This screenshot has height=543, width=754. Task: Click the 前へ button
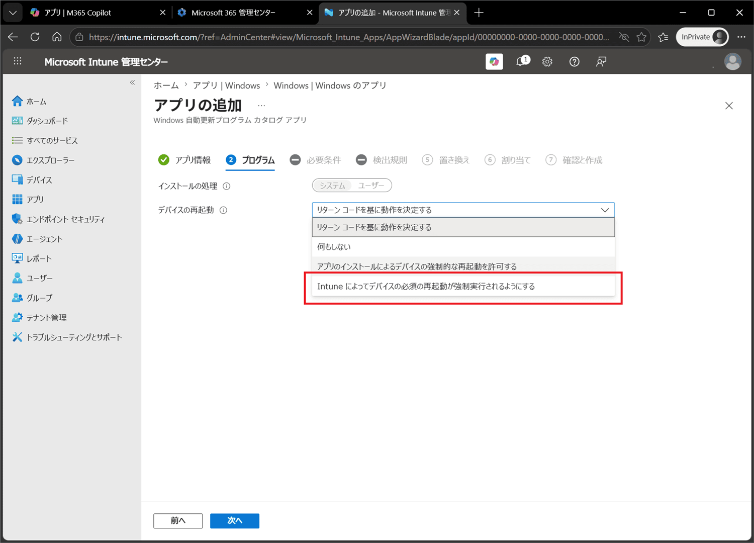coord(178,521)
